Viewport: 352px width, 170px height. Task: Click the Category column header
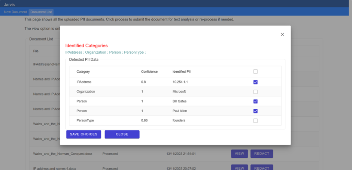tap(83, 72)
